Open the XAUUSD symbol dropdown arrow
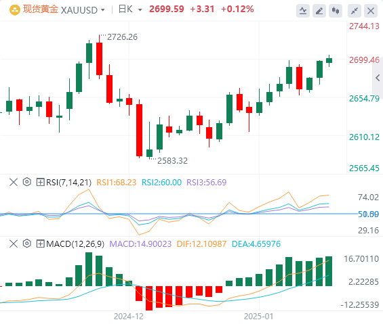This screenshot has height=324, width=383. (x=103, y=10)
